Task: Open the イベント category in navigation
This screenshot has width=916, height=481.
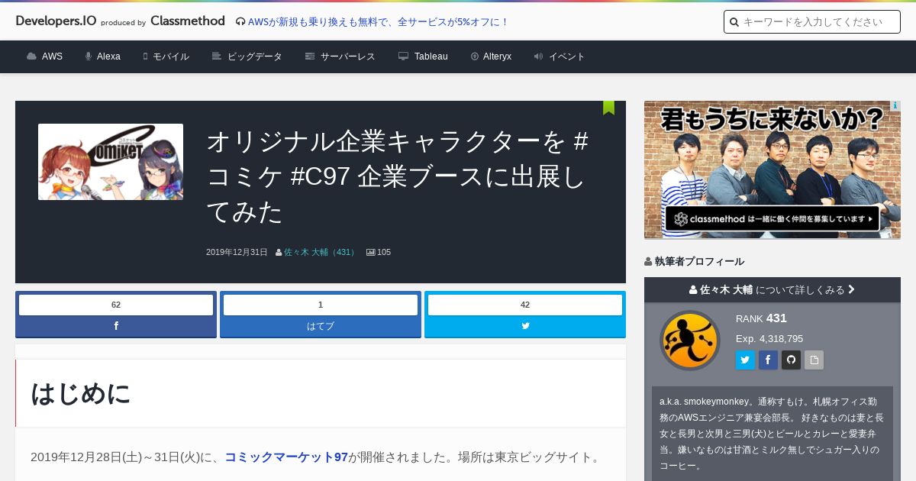Action: pos(567,56)
